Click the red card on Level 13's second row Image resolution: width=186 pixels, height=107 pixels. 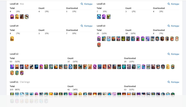[99, 45]
